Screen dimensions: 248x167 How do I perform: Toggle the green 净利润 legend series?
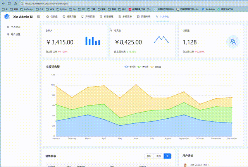143,67
